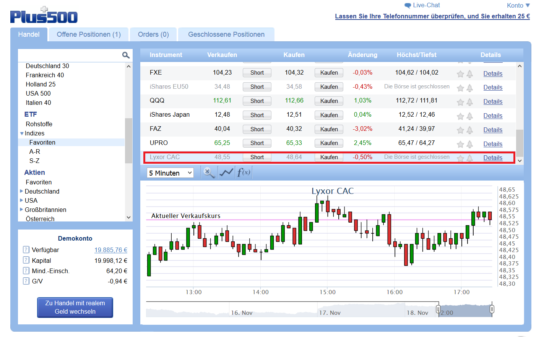Click Short button for FAZ
This screenshot has width=544, height=337.
click(x=257, y=129)
